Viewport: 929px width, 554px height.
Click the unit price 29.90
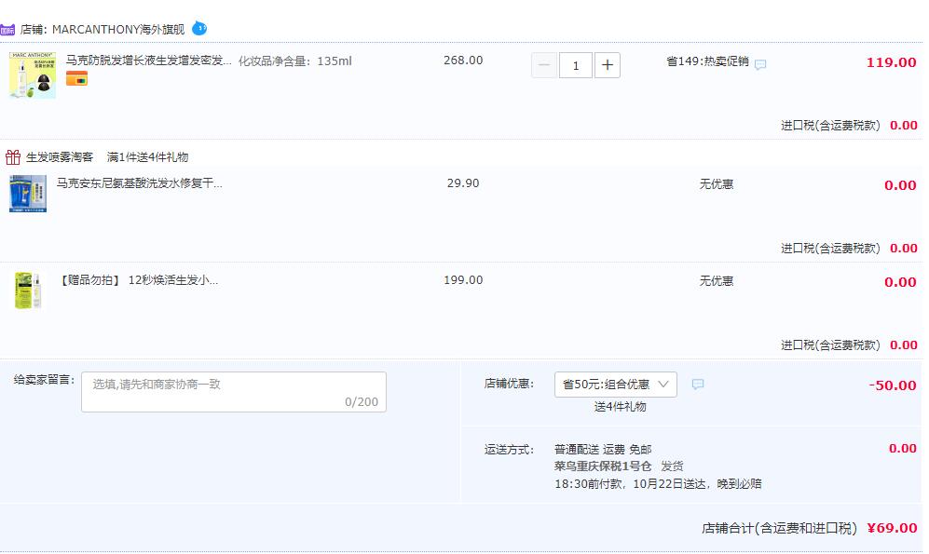pyautogui.click(x=463, y=183)
